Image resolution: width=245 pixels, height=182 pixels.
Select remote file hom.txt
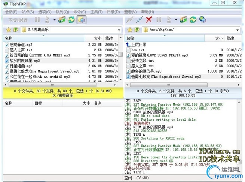tap(183, 50)
